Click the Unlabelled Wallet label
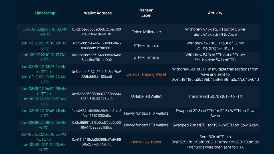The width and height of the screenshot is (274, 154). (x=146, y=96)
